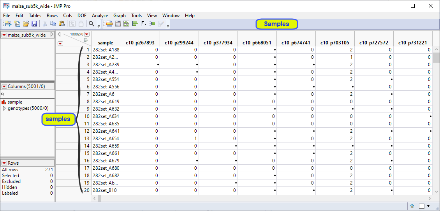Click the home window icon in status bar

point(412,206)
